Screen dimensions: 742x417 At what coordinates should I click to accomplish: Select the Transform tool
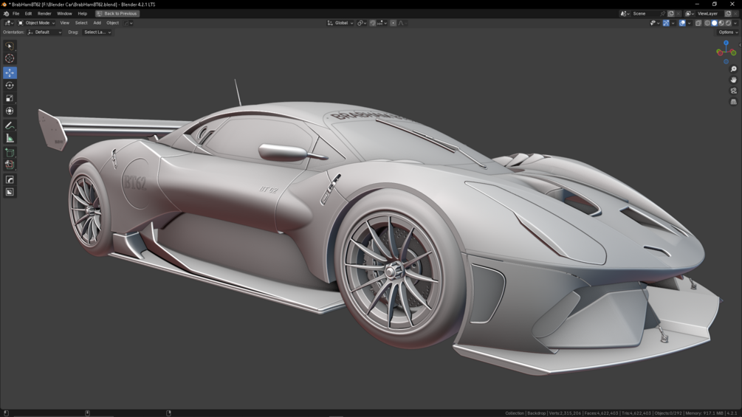click(x=10, y=111)
